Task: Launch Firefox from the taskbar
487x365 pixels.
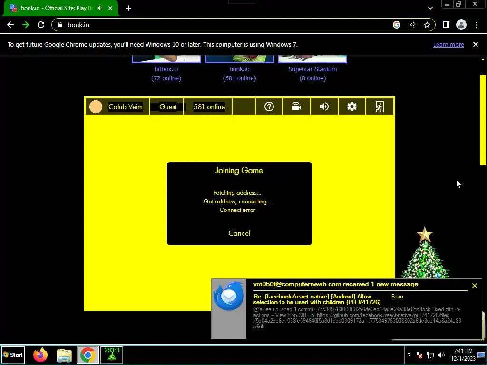Action: pos(40,355)
